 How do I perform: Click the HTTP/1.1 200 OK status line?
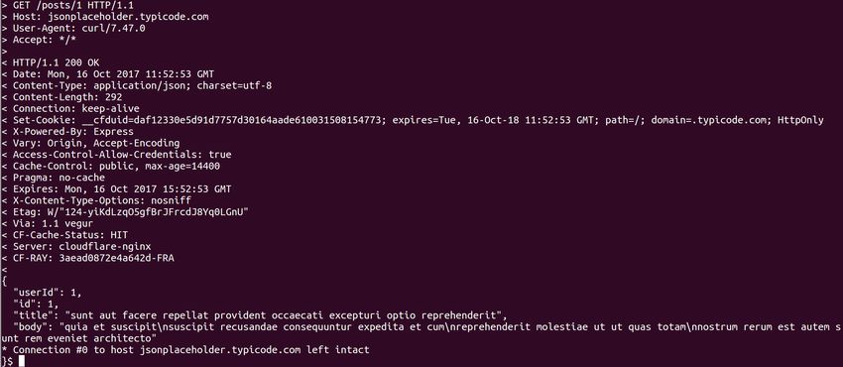pyautogui.click(x=56, y=62)
